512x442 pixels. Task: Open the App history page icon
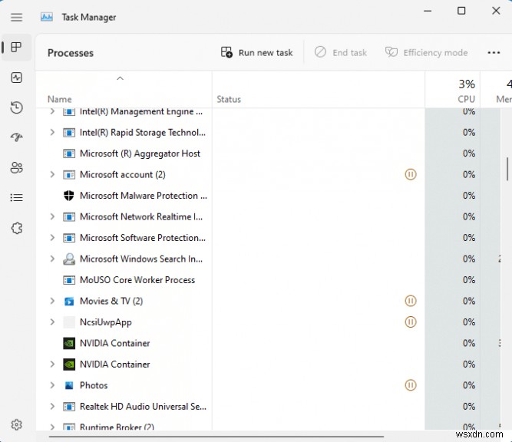[16, 107]
